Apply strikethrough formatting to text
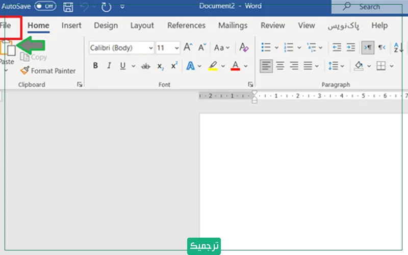 tap(146, 66)
